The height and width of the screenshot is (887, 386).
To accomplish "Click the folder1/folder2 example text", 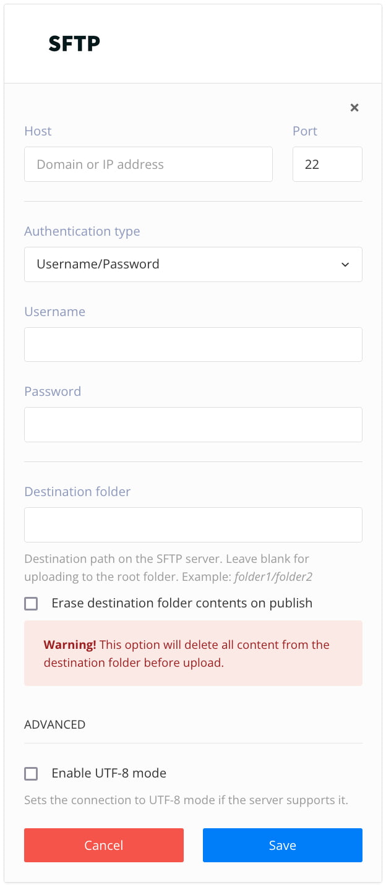I will pyautogui.click(x=274, y=576).
